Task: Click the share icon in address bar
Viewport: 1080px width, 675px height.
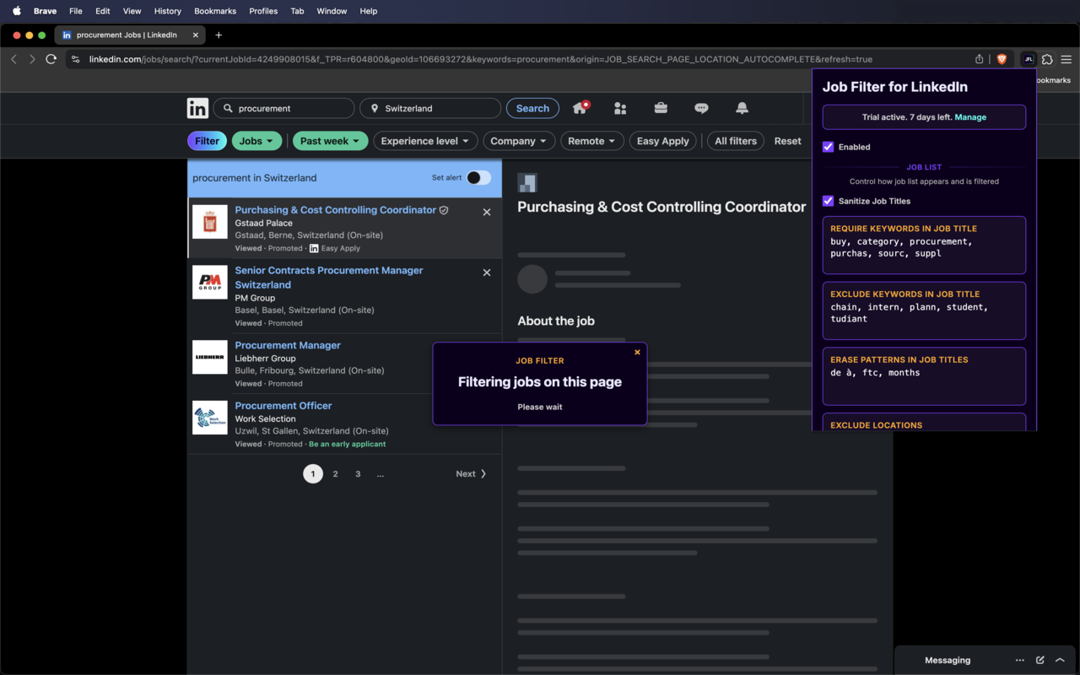Action: [x=979, y=59]
